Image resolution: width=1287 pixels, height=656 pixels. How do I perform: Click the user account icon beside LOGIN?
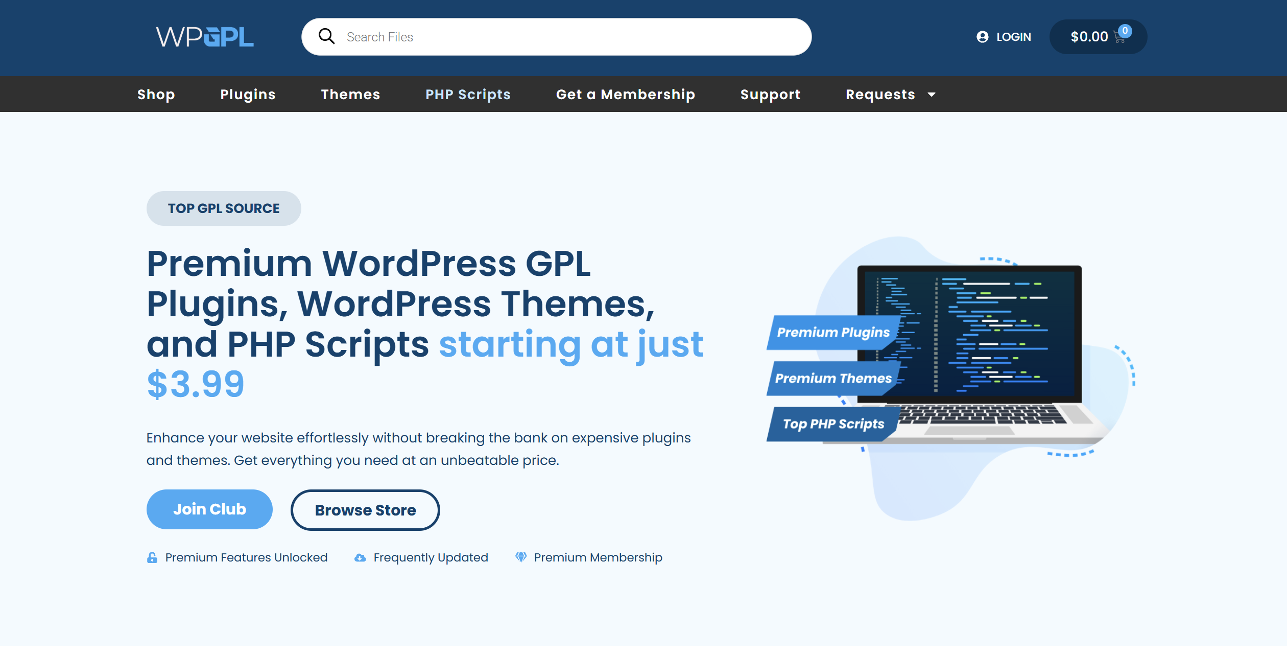[982, 37]
